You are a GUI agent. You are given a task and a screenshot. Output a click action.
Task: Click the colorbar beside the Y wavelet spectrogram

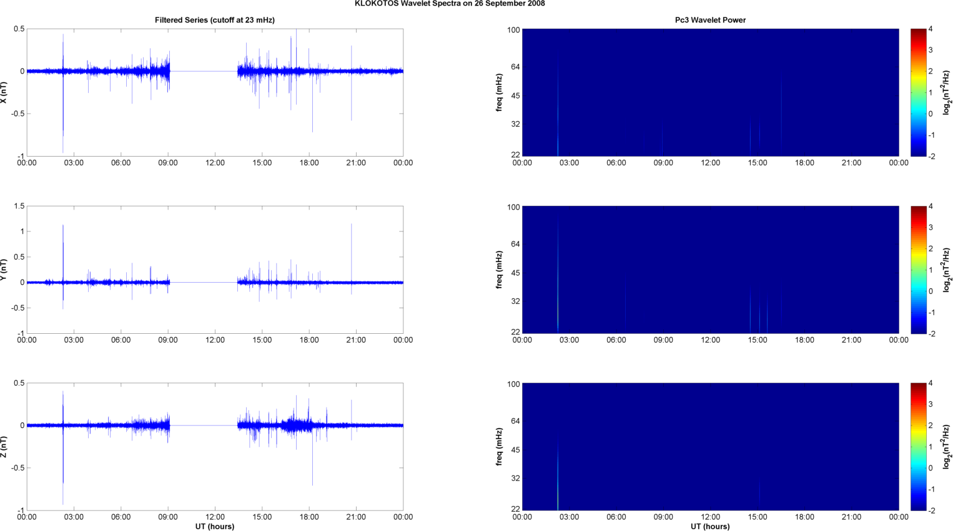(x=918, y=270)
